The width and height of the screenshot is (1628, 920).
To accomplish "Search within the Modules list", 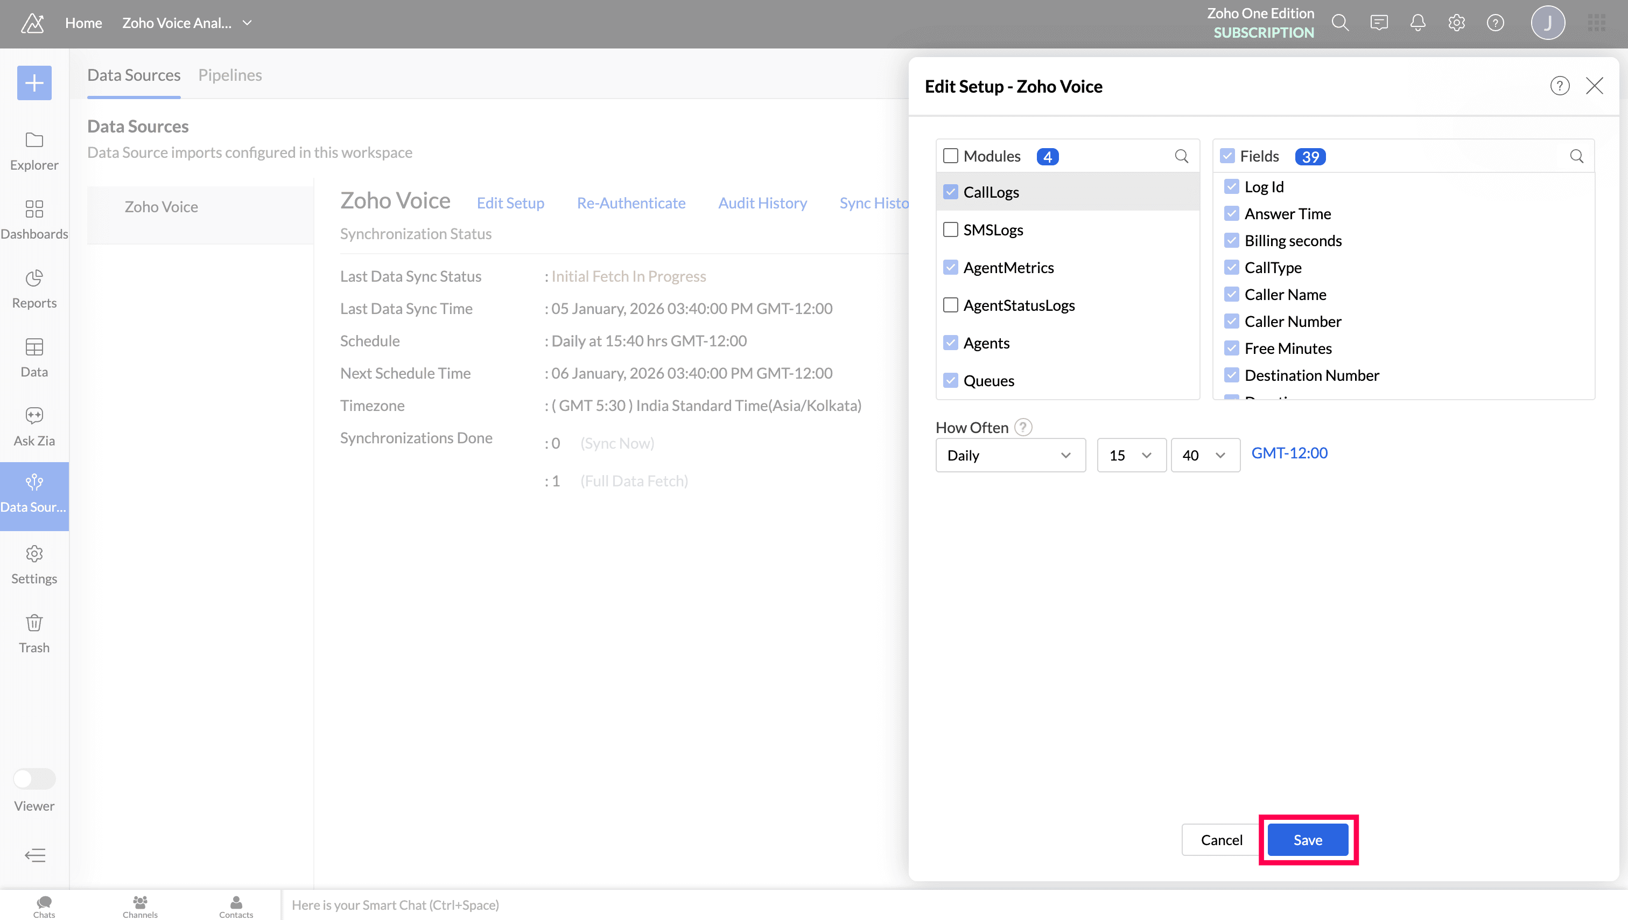I will (x=1181, y=156).
